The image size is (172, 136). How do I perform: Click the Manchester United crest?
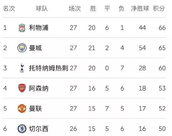(22, 109)
